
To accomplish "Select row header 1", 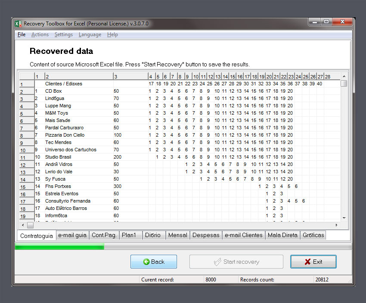I will (27, 84).
